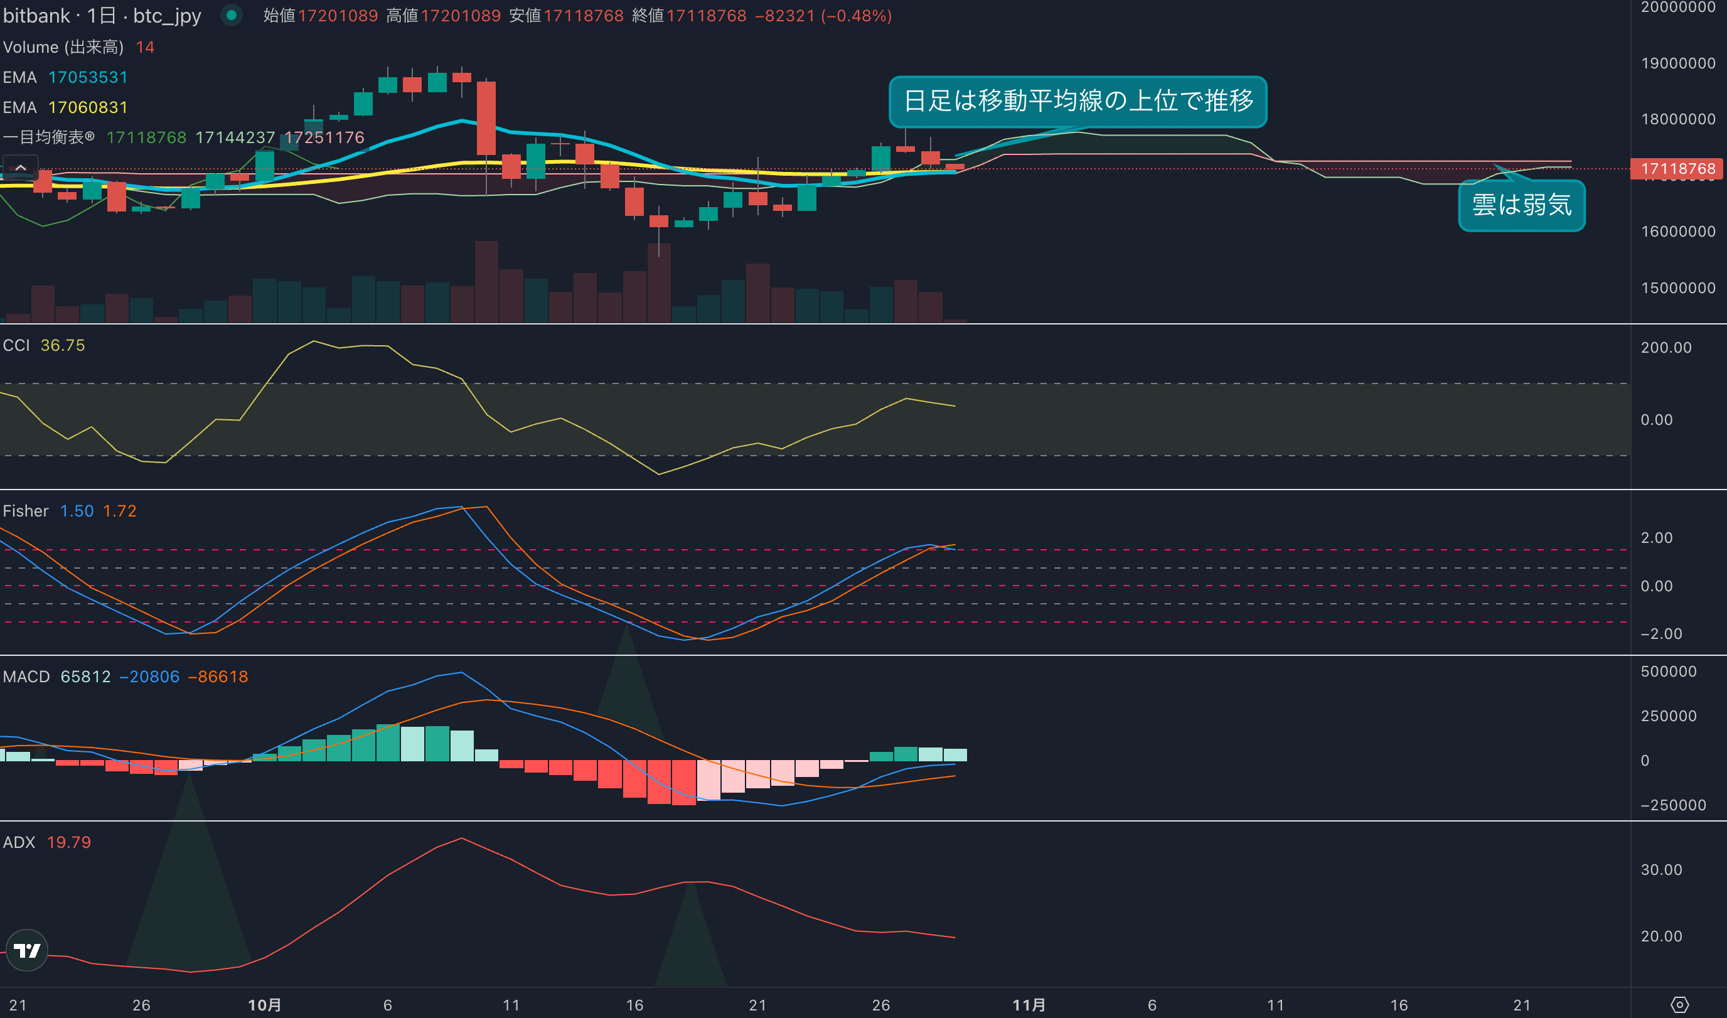The width and height of the screenshot is (1727, 1018).
Task: Click the ADX indicator label
Action: (19, 842)
